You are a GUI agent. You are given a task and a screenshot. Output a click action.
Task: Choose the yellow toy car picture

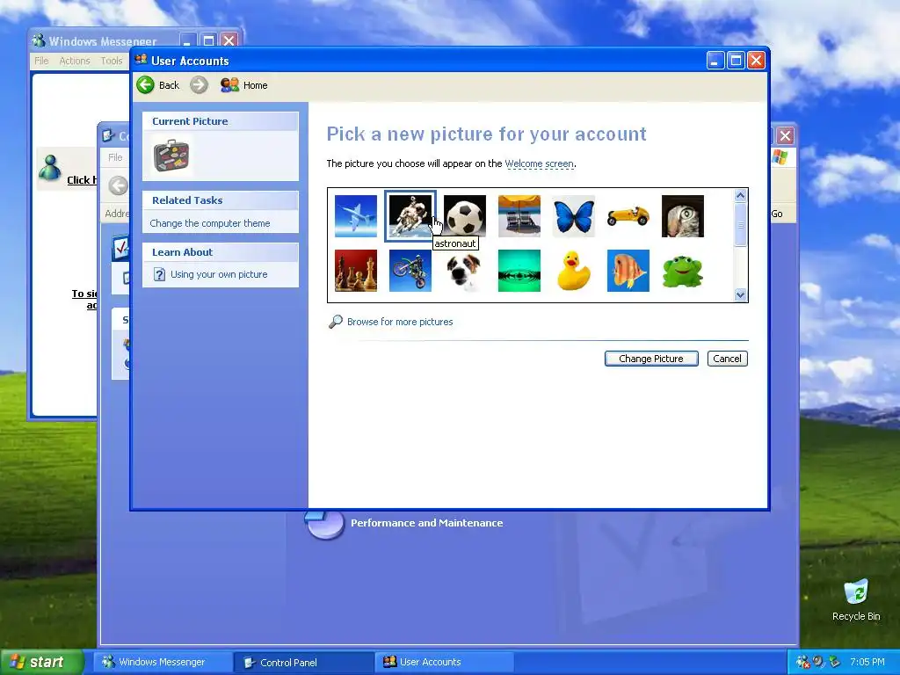(628, 216)
